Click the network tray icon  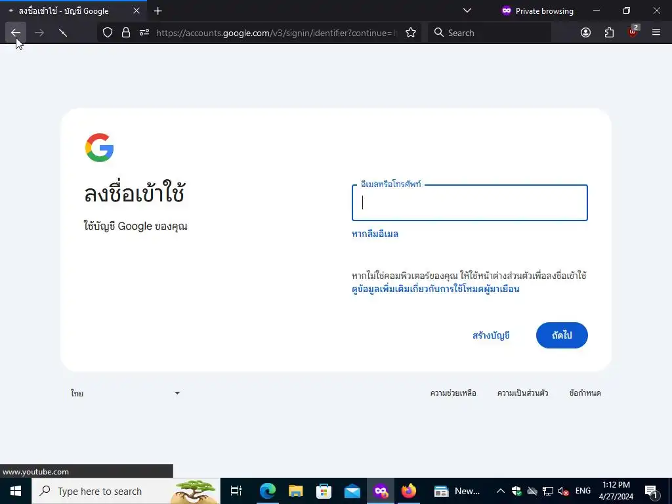click(x=548, y=491)
